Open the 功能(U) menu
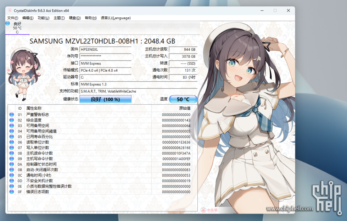 [x=44, y=18]
